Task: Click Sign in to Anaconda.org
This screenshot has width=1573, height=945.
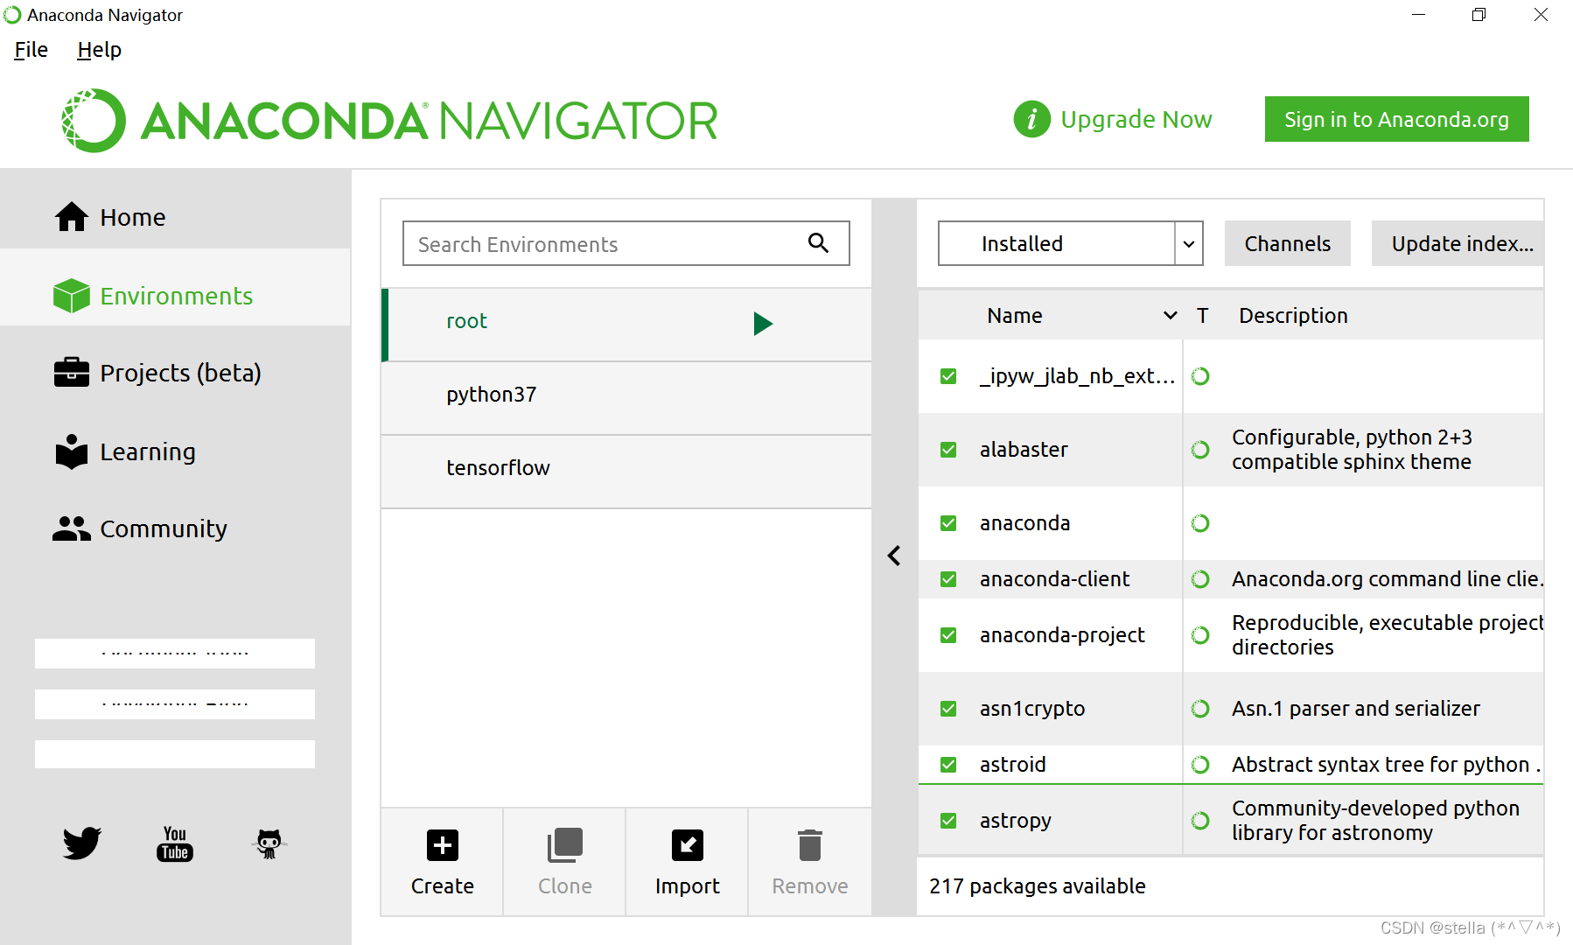Action: click(1395, 119)
